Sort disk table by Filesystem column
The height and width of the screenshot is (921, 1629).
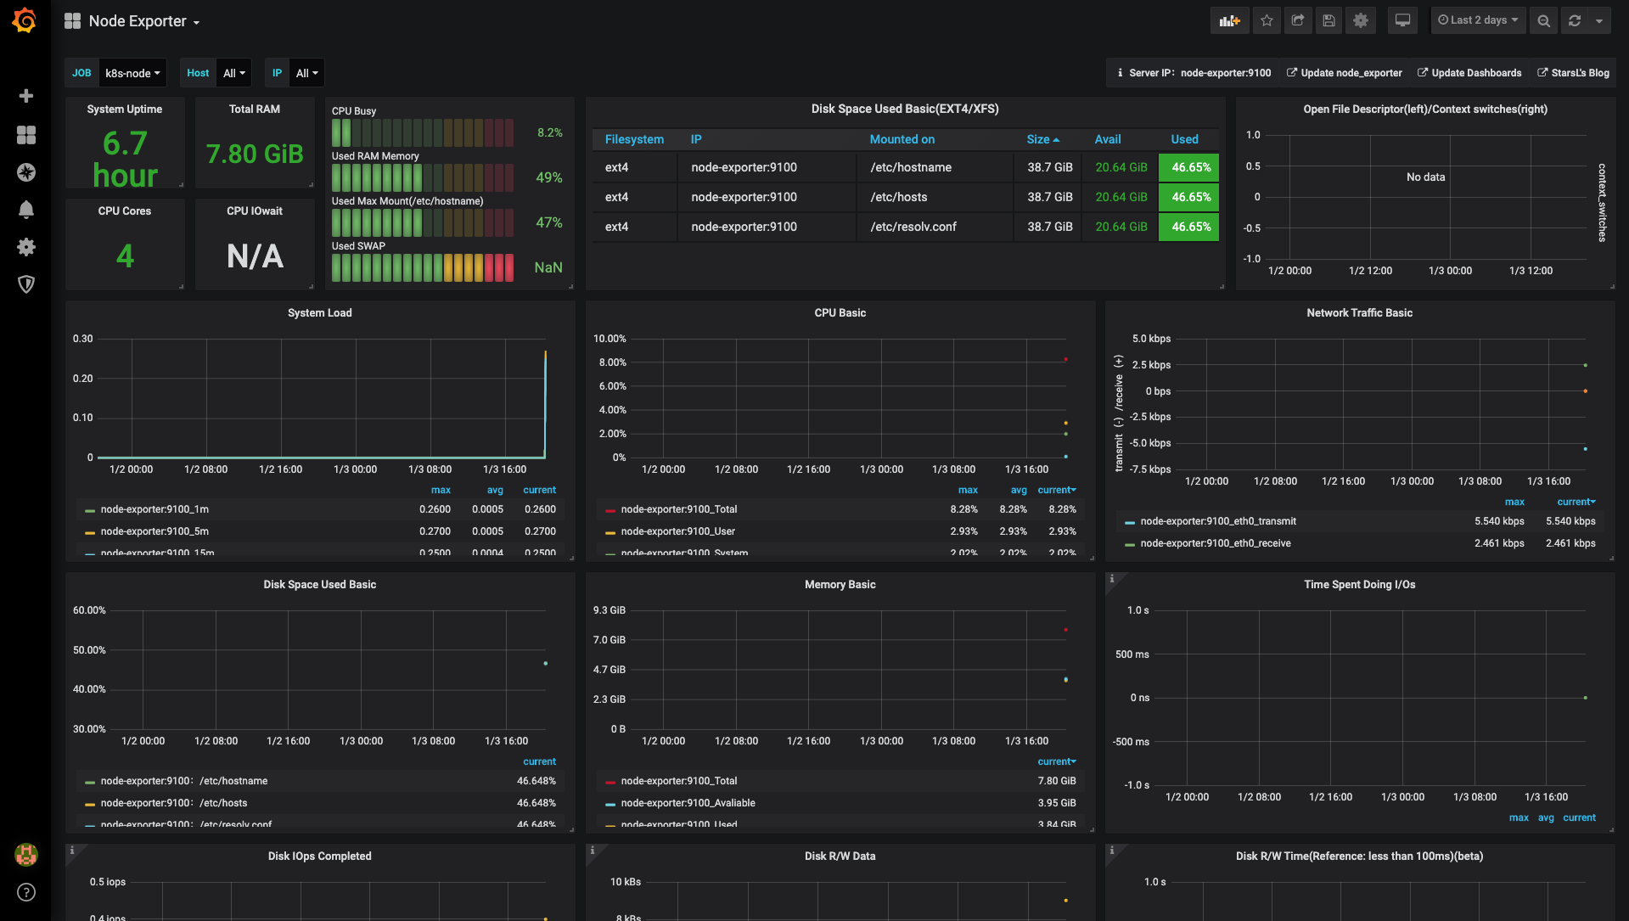634,139
